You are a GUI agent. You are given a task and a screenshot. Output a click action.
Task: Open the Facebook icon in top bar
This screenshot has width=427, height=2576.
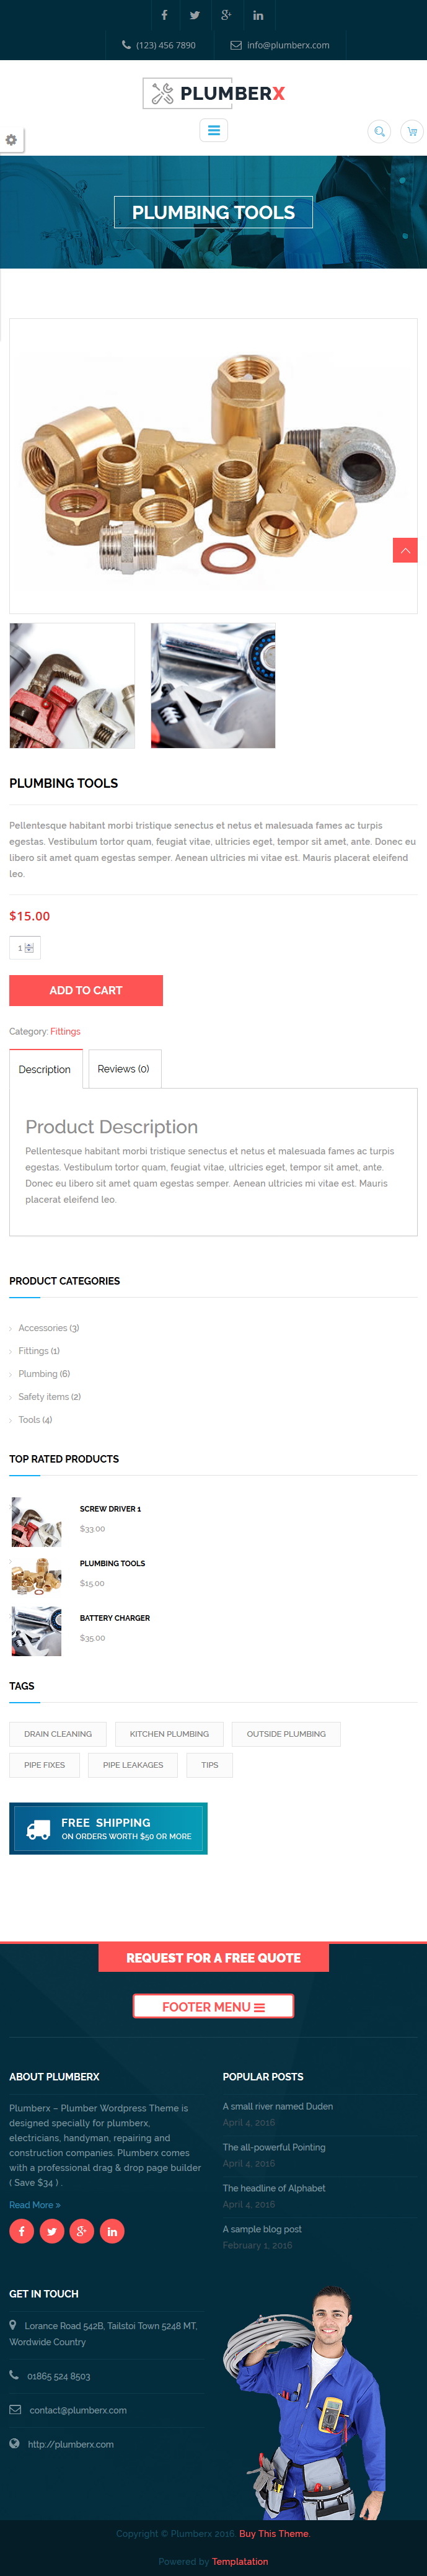click(164, 15)
